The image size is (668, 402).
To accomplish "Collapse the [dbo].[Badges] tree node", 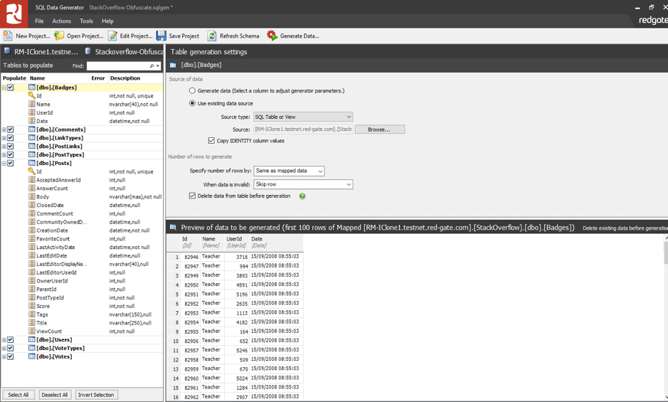I will click(4, 88).
